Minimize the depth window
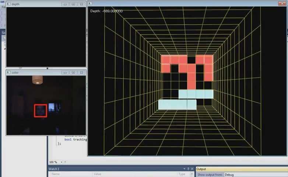This screenshot has width=288, height=177. (65, 4)
